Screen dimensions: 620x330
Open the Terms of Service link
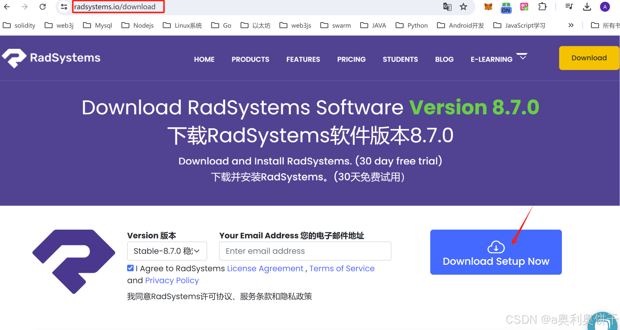342,268
